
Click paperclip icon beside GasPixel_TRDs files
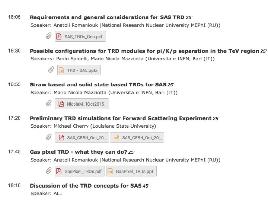[x=49, y=171]
